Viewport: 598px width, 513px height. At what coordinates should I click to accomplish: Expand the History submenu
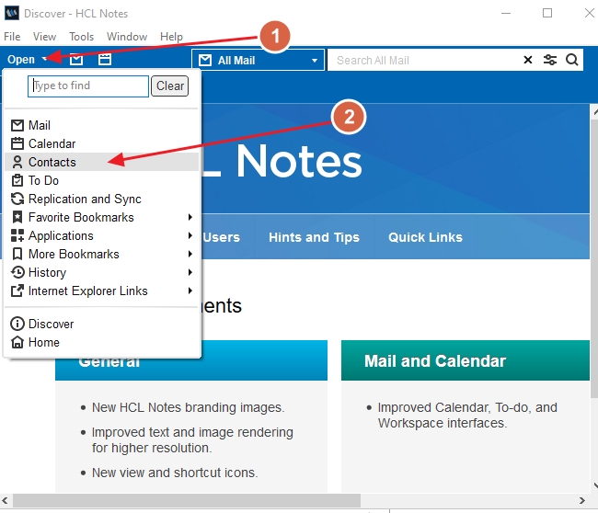click(101, 272)
